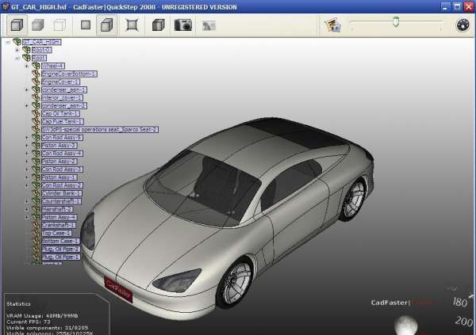The height and width of the screenshot is (335, 476).
Task: Click the Top Case-1 part icon
Action: 36,233
